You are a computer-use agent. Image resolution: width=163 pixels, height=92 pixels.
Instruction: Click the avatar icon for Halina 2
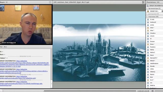(148, 52)
